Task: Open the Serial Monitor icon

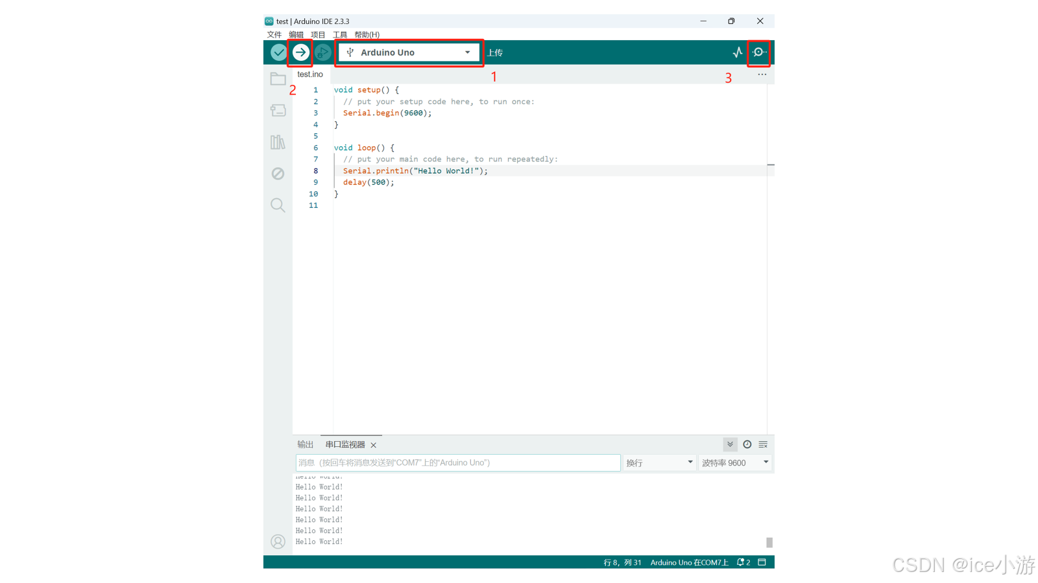Action: [759, 52]
